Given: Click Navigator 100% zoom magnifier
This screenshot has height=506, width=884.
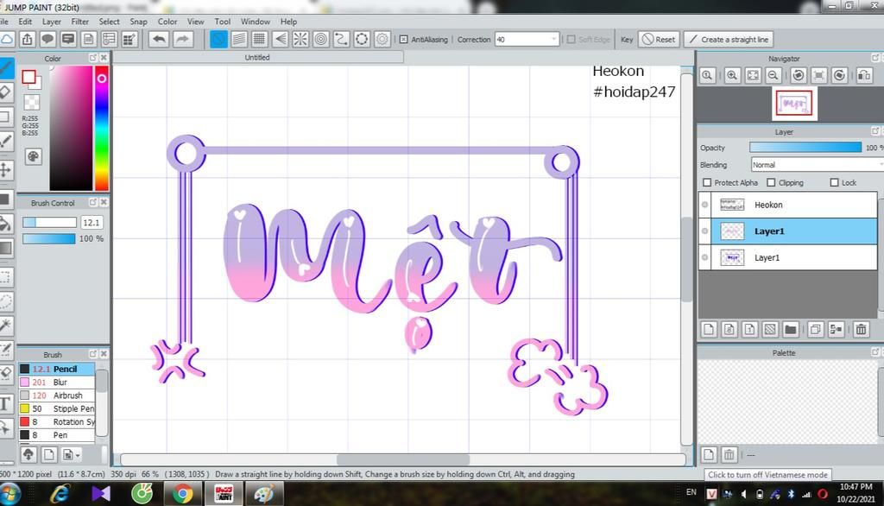Looking at the screenshot, I should [708, 75].
